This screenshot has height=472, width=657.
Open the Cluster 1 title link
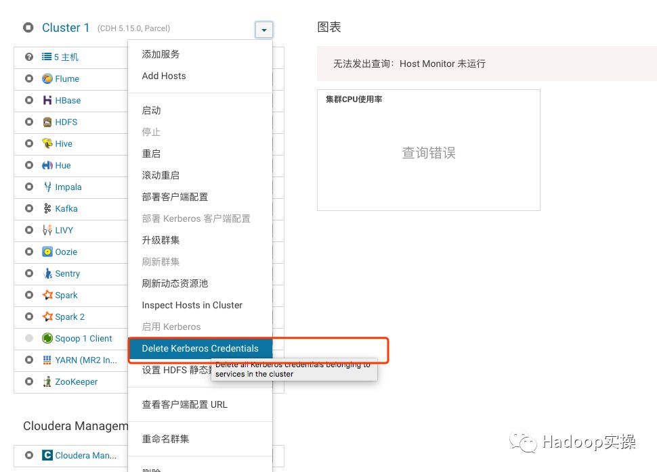pos(66,28)
